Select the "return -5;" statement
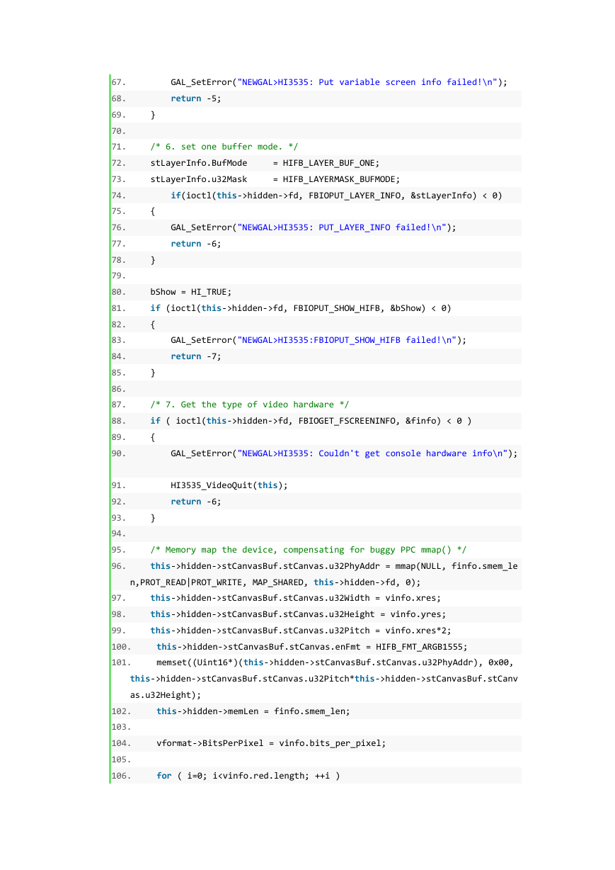Viewport: 615px width, 870px height. 196,98
